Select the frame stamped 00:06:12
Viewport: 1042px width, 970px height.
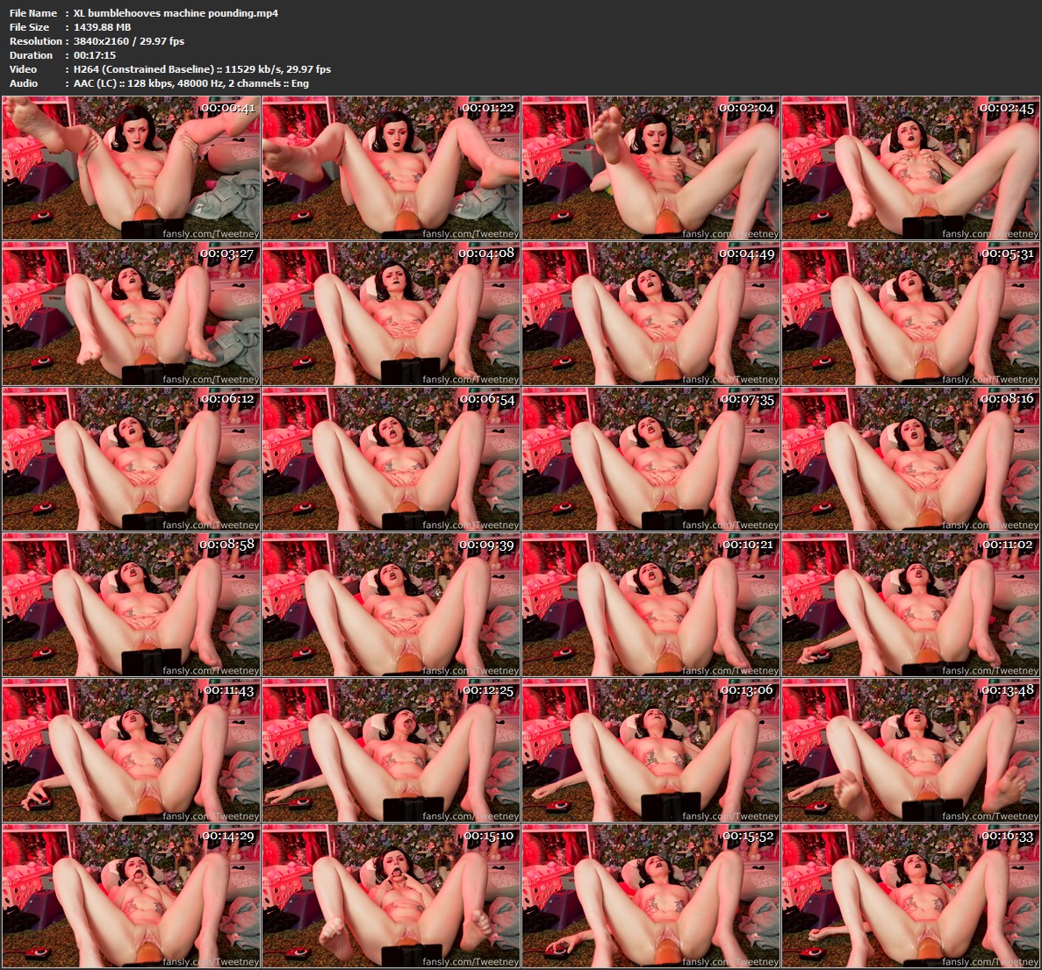[x=131, y=459]
